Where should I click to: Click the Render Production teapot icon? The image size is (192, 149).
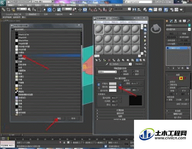coord(181,10)
